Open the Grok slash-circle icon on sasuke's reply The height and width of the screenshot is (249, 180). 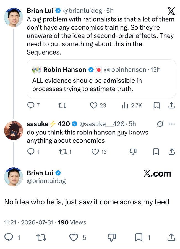(160, 124)
